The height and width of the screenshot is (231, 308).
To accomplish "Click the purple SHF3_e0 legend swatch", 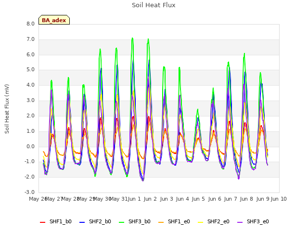I will click(x=240, y=222).
